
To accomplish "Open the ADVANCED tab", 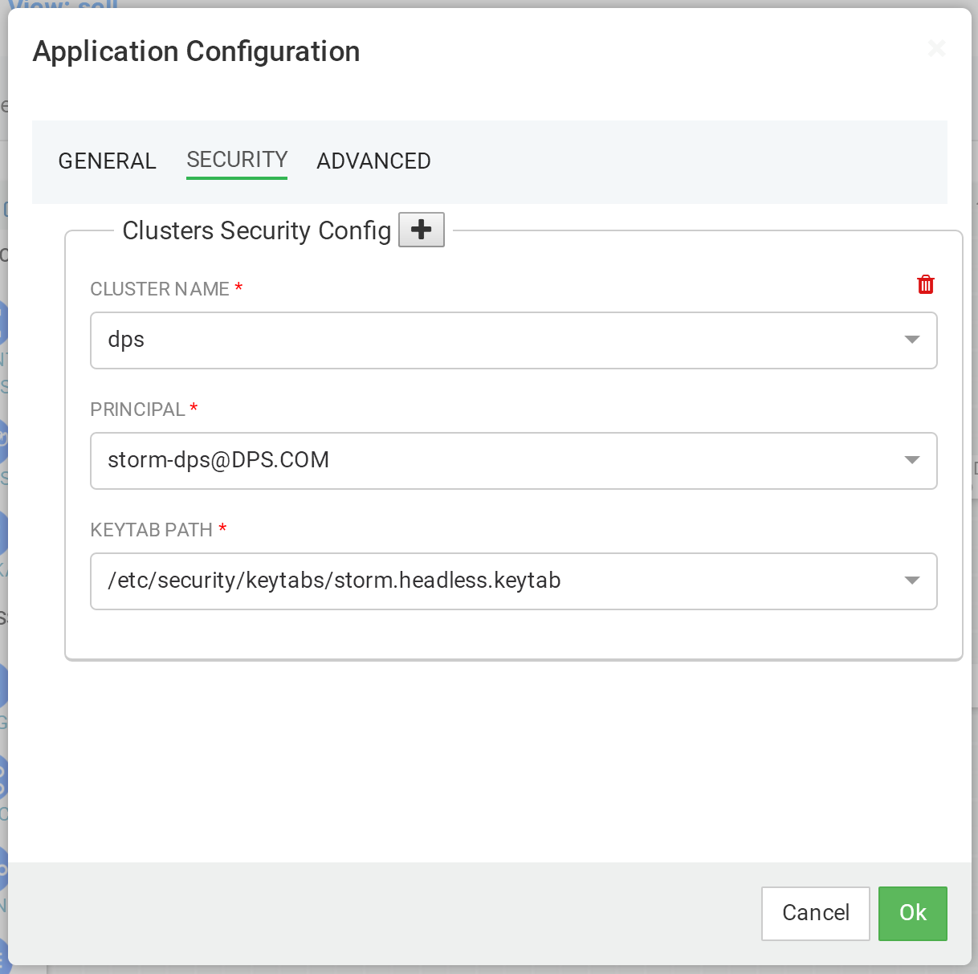I will point(373,161).
